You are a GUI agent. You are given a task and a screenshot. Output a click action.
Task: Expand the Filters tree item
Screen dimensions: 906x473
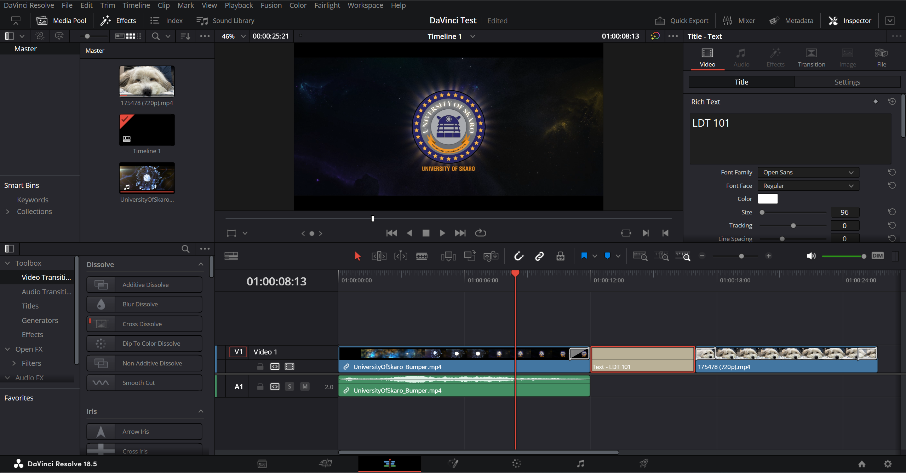[x=14, y=363]
